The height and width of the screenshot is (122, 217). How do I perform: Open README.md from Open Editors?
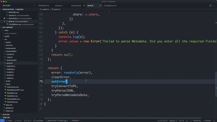click(14, 12)
